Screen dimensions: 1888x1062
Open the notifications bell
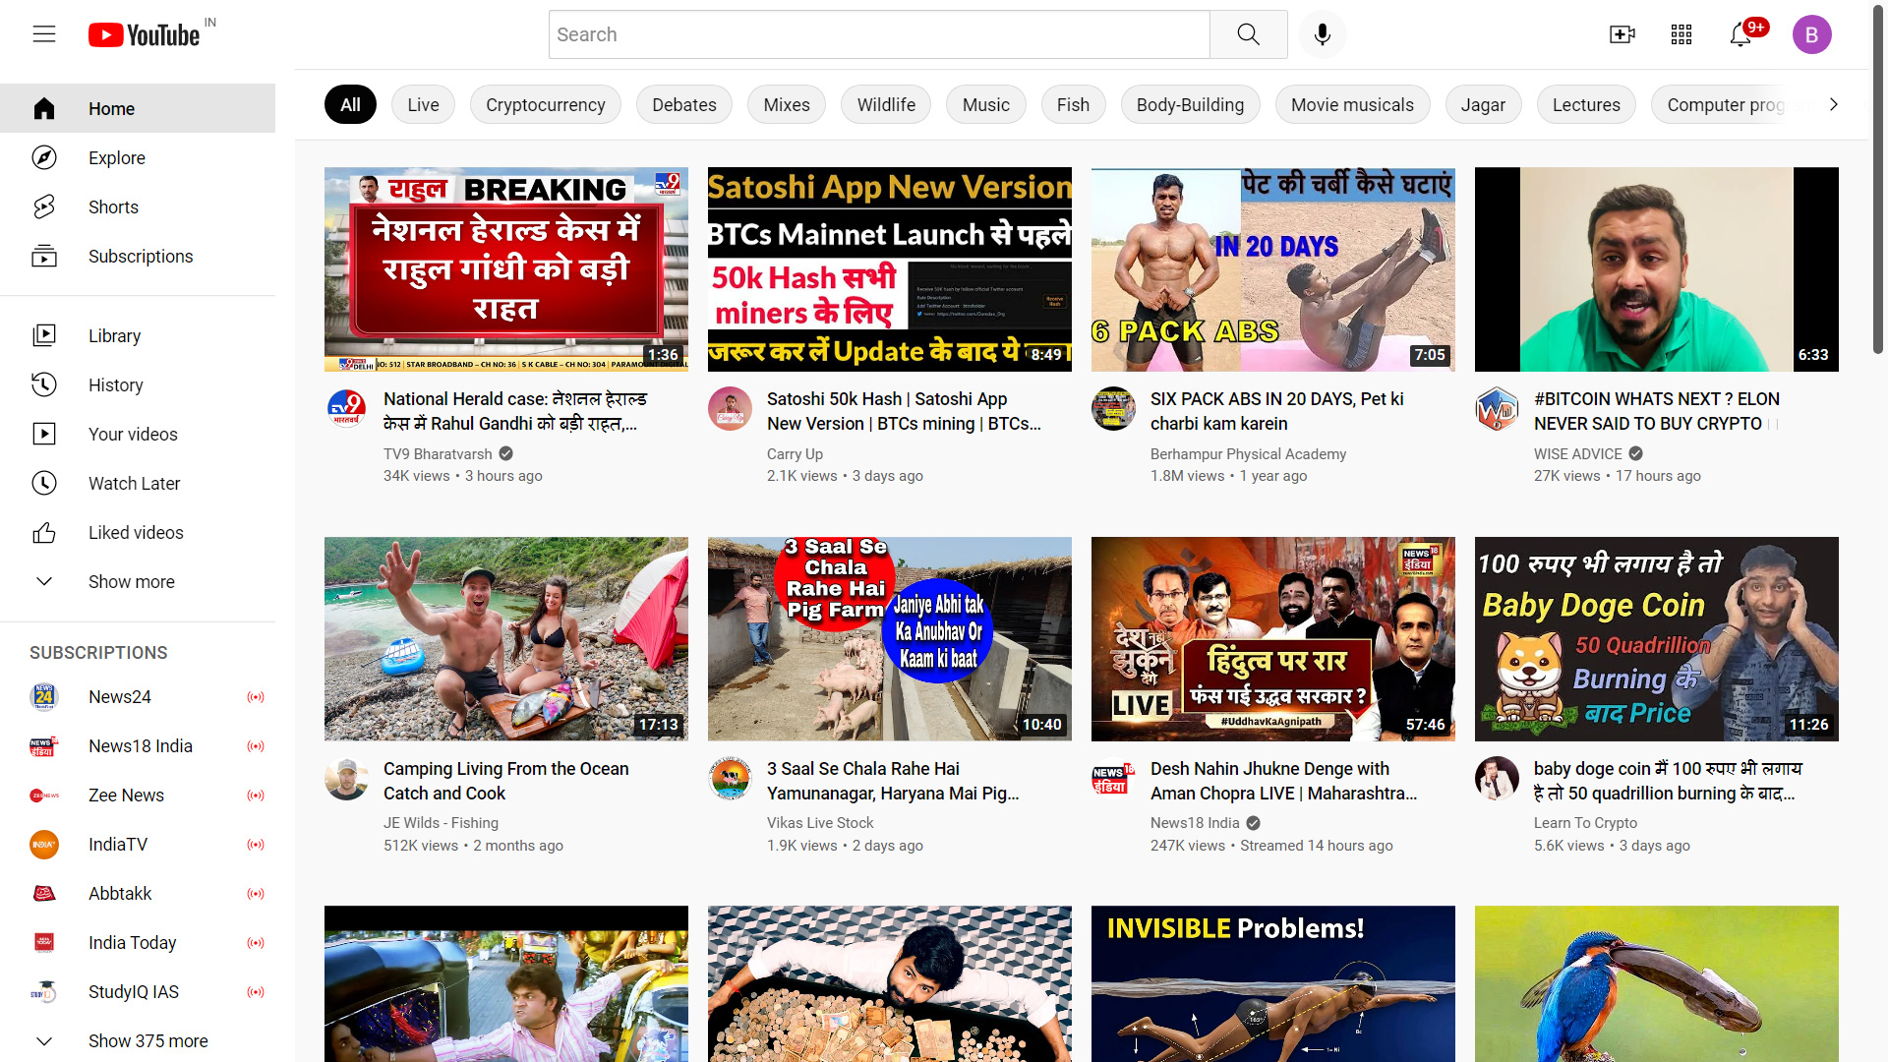pos(1741,34)
